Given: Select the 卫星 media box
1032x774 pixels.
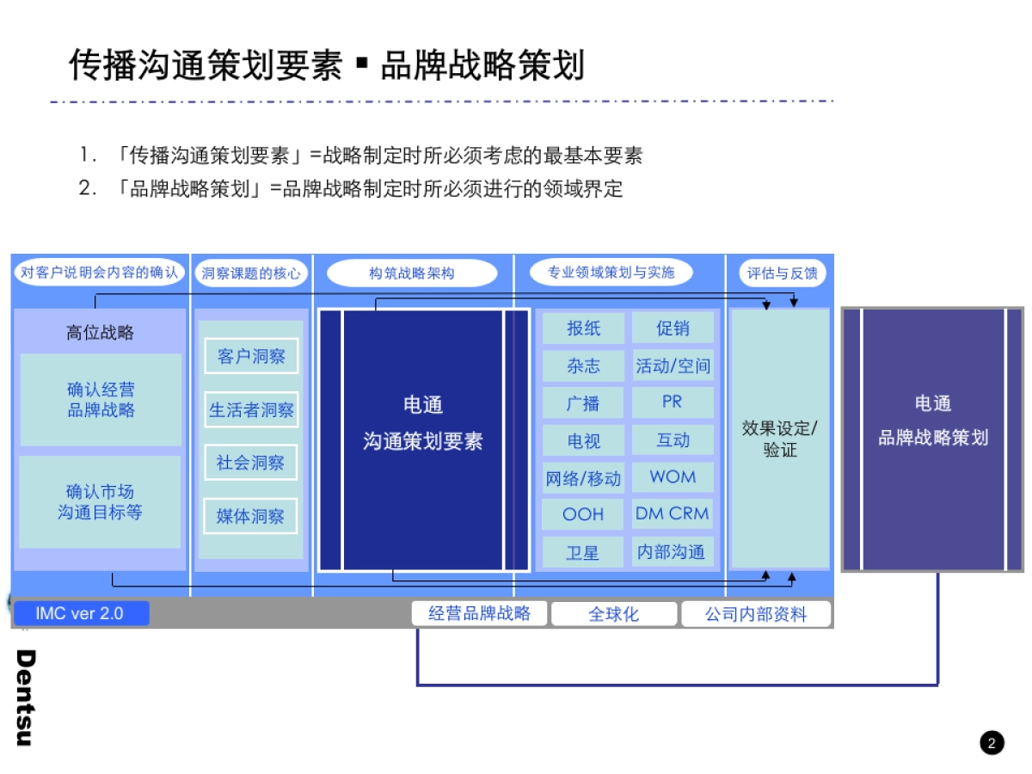Looking at the screenshot, I should tap(584, 552).
